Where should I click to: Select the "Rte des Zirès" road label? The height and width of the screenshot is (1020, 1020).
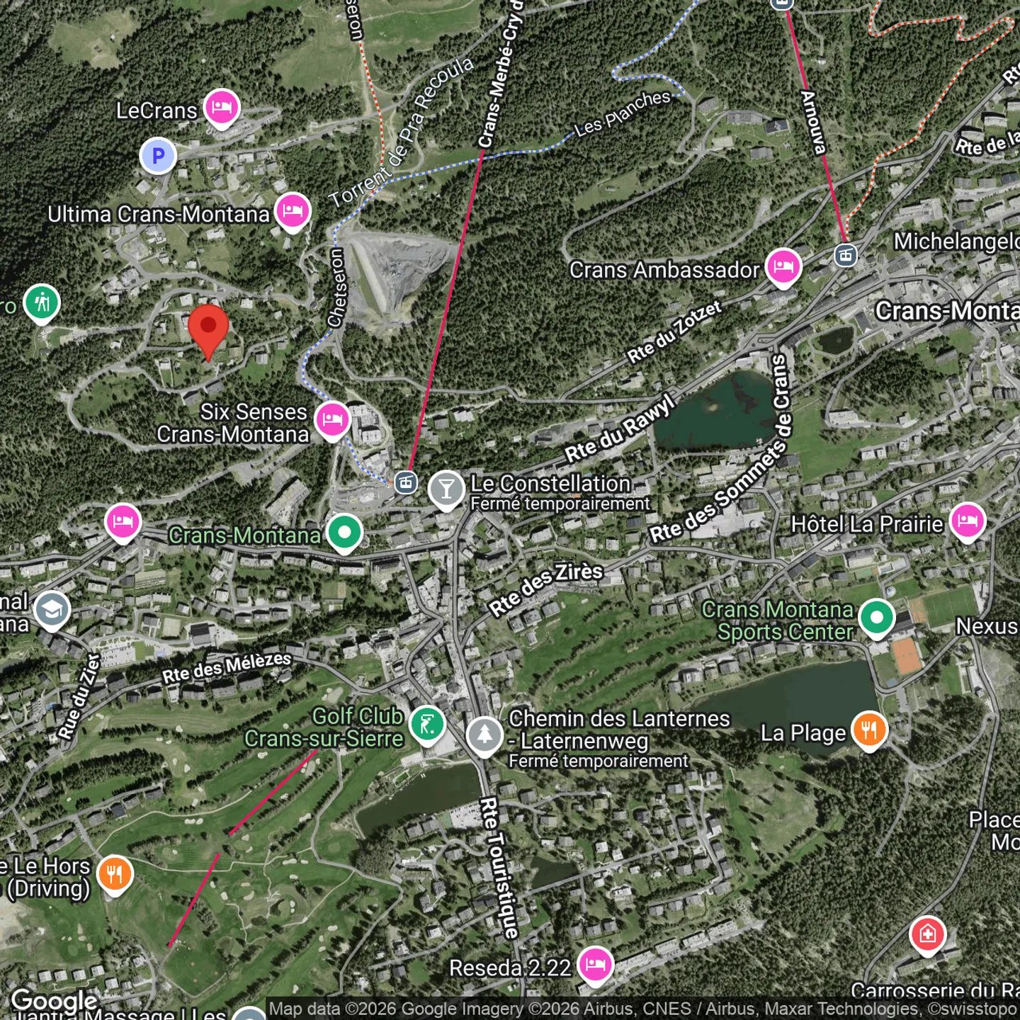click(545, 589)
